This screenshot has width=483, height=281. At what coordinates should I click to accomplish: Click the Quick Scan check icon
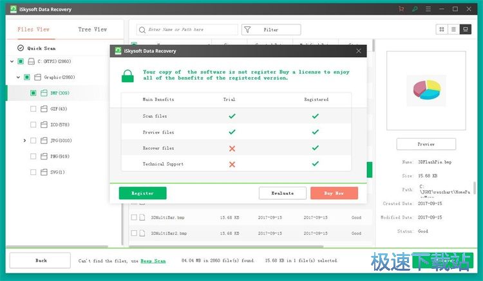coord(21,48)
